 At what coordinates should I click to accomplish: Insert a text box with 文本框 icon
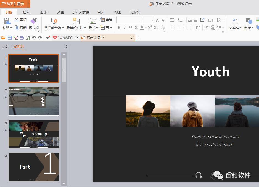coord(235,21)
